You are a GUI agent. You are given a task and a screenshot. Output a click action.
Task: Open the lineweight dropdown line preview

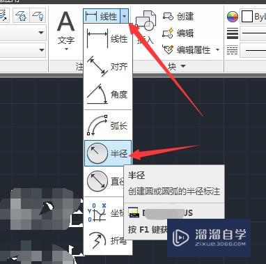point(253,33)
